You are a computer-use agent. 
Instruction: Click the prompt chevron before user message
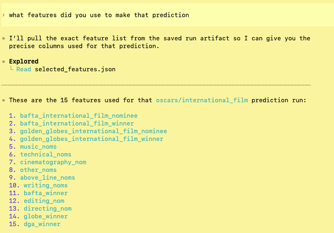coord(3,15)
